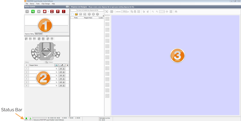The width and height of the screenshot is (241, 121).
Task: Collapse the panel using the small up arrow
Action: 47,36
